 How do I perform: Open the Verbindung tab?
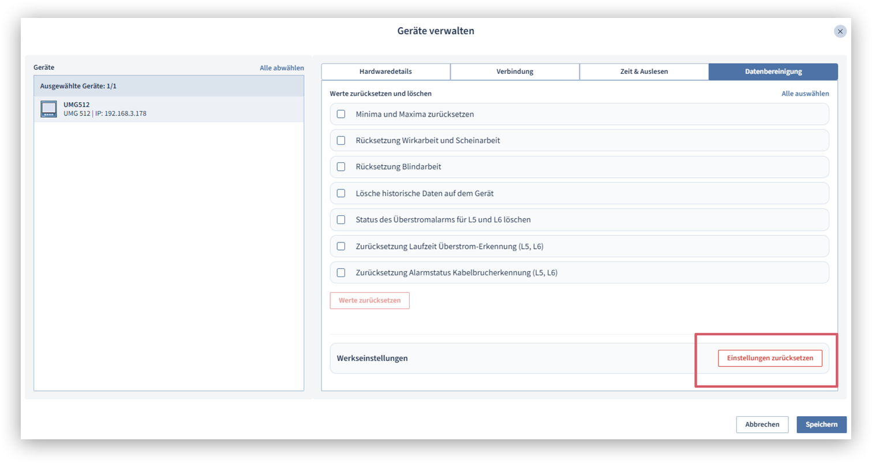(x=515, y=72)
